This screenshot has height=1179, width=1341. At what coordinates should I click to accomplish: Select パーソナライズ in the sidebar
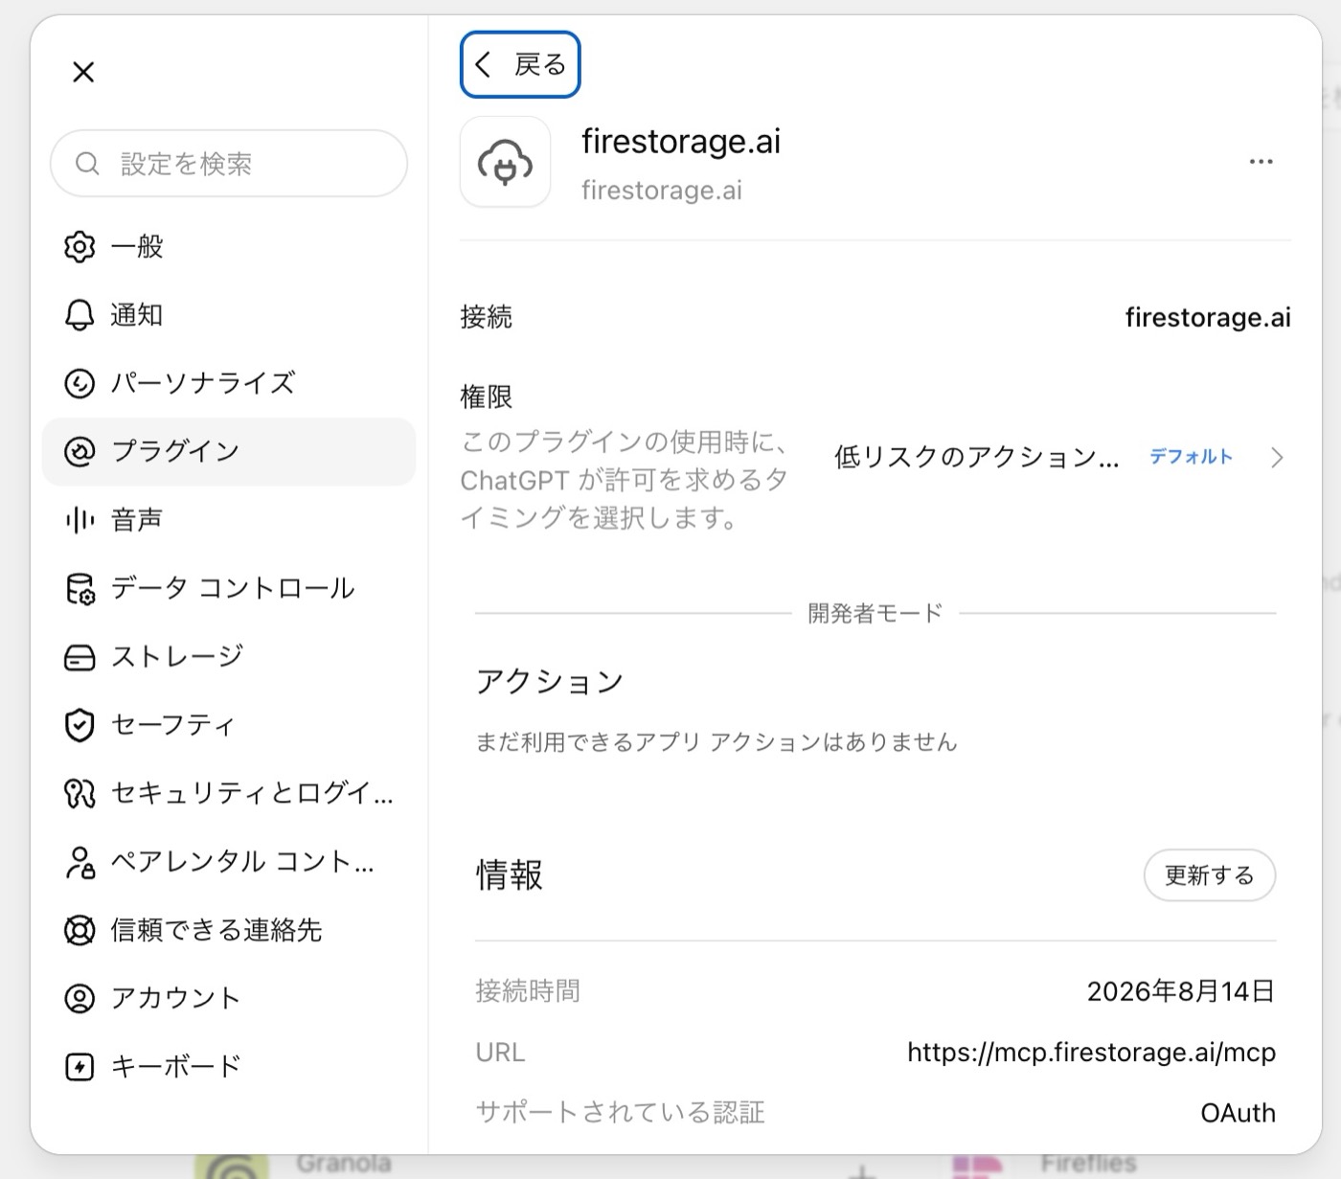(x=229, y=383)
